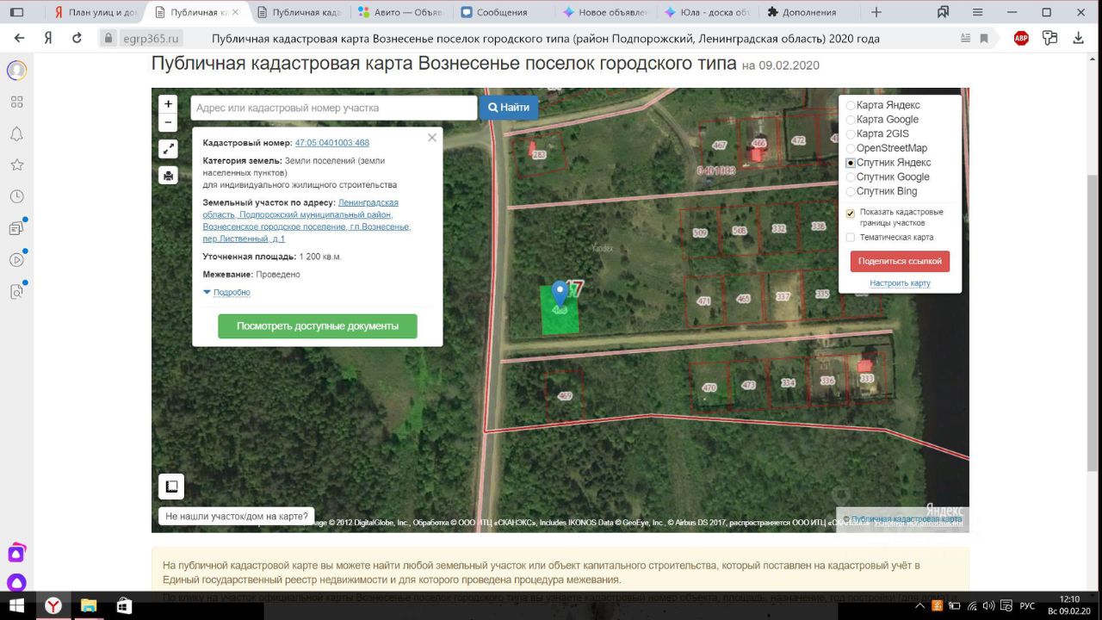Screen dimensions: 1102x620
Task: Open taskbar clock and date
Action: tap(1069, 604)
